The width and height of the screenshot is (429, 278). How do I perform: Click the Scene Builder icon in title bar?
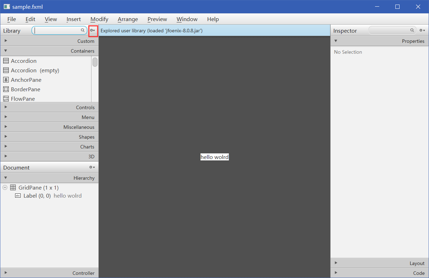[x=7, y=7]
